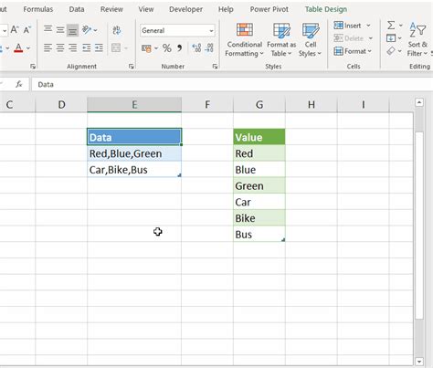Open the Formulas tab
433x368 pixels.
[38, 9]
